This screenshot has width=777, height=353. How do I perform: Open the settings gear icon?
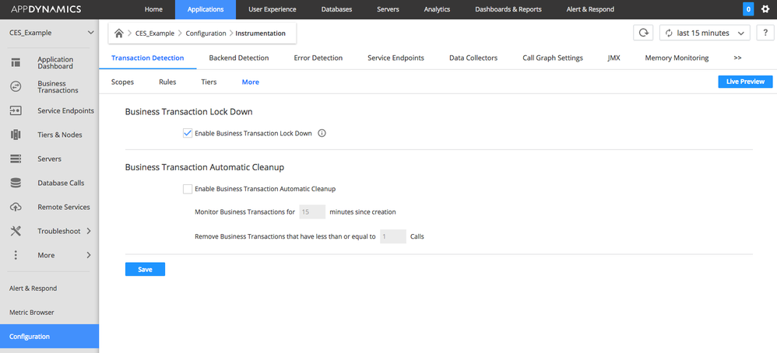[765, 9]
